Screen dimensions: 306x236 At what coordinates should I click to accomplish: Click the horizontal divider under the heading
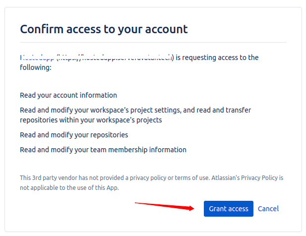153,43
